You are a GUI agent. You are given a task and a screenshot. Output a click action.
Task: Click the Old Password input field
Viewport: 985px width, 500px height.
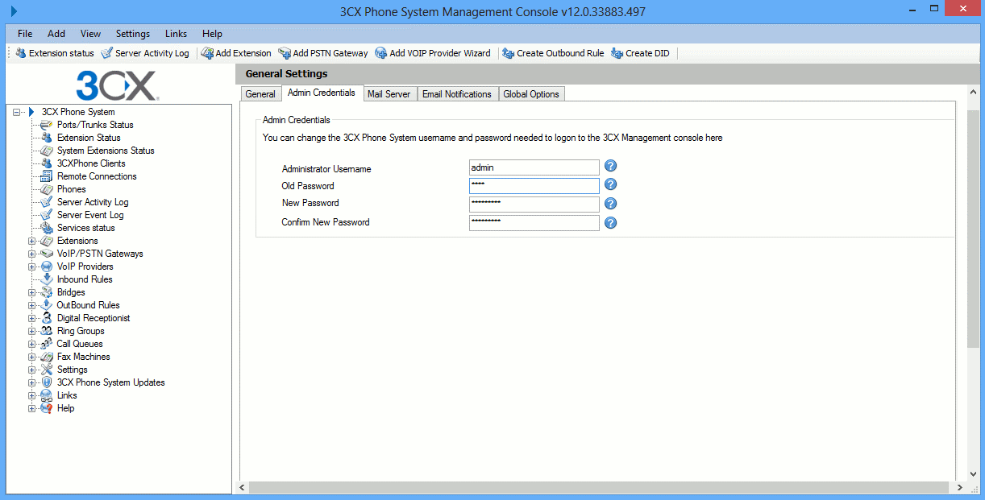(534, 186)
